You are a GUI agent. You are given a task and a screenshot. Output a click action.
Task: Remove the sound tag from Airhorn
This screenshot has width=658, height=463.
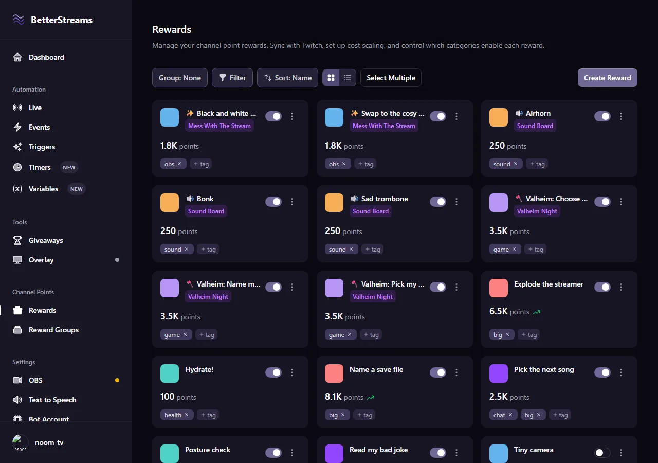515,164
